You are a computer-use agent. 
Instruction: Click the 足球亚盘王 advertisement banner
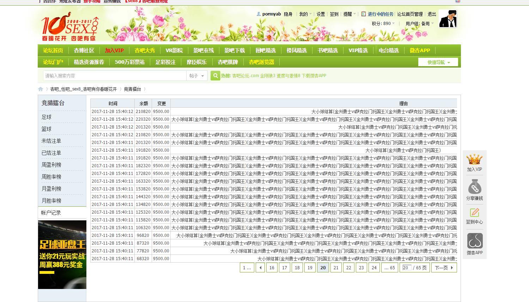point(62,254)
